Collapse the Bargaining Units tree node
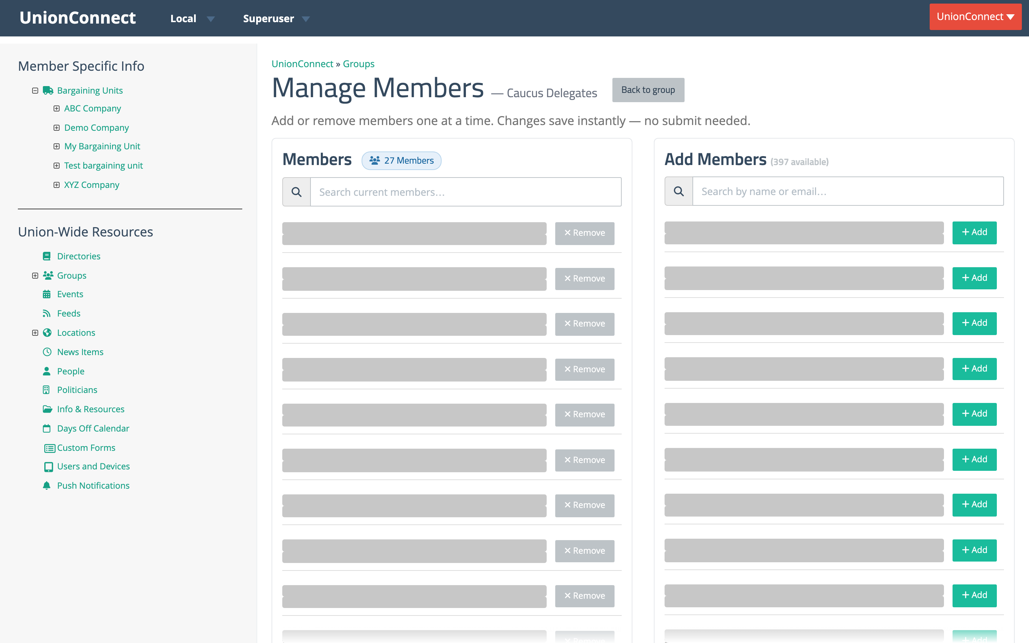 [35, 91]
